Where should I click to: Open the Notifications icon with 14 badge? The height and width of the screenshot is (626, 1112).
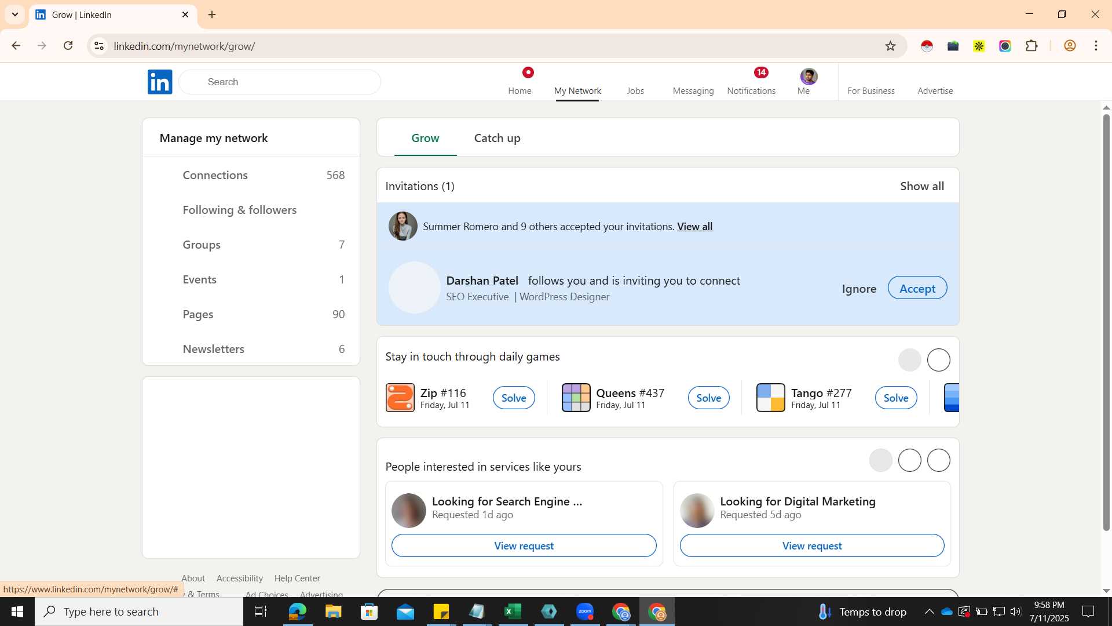point(751,82)
